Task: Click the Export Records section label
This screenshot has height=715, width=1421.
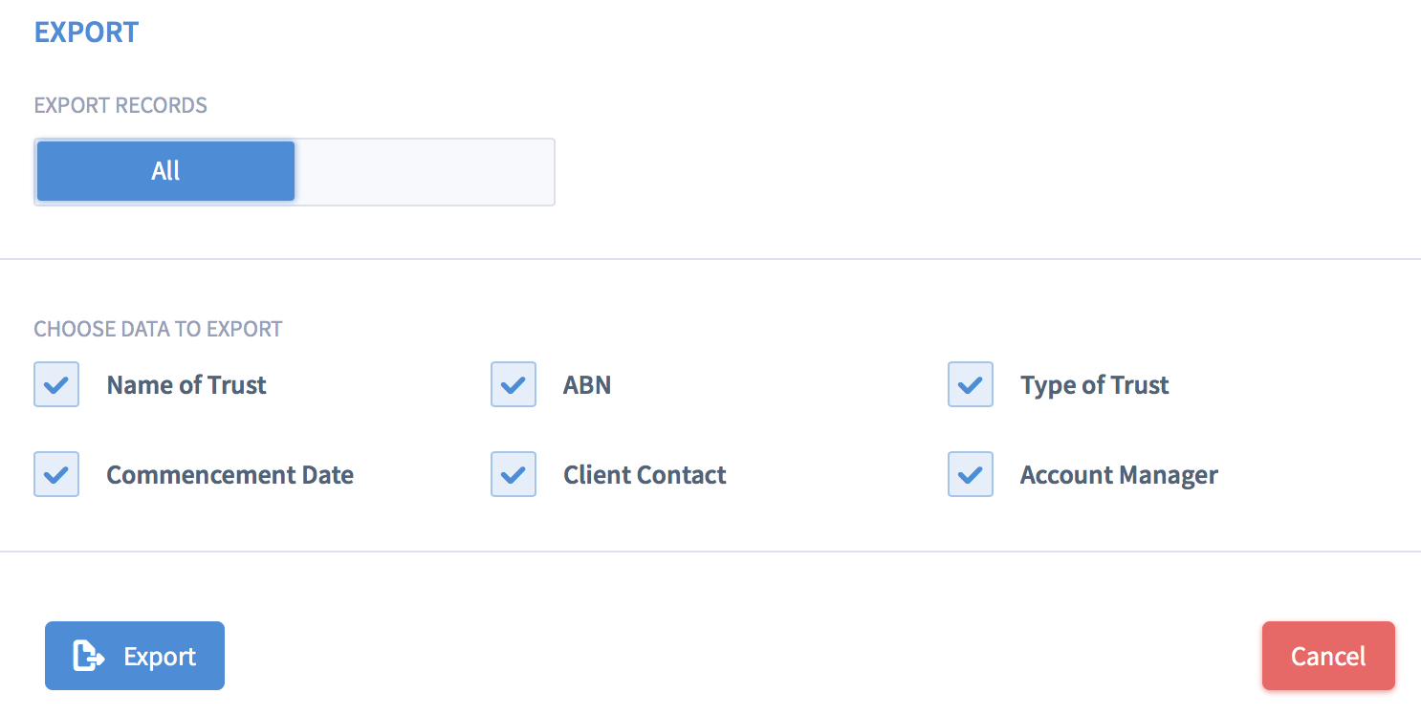Action: (x=120, y=105)
